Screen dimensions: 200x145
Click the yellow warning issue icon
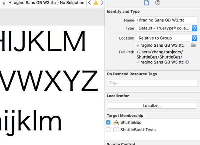pyautogui.click(x=96, y=3)
